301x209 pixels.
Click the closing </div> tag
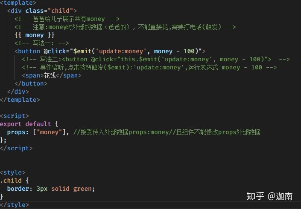[x=18, y=92]
